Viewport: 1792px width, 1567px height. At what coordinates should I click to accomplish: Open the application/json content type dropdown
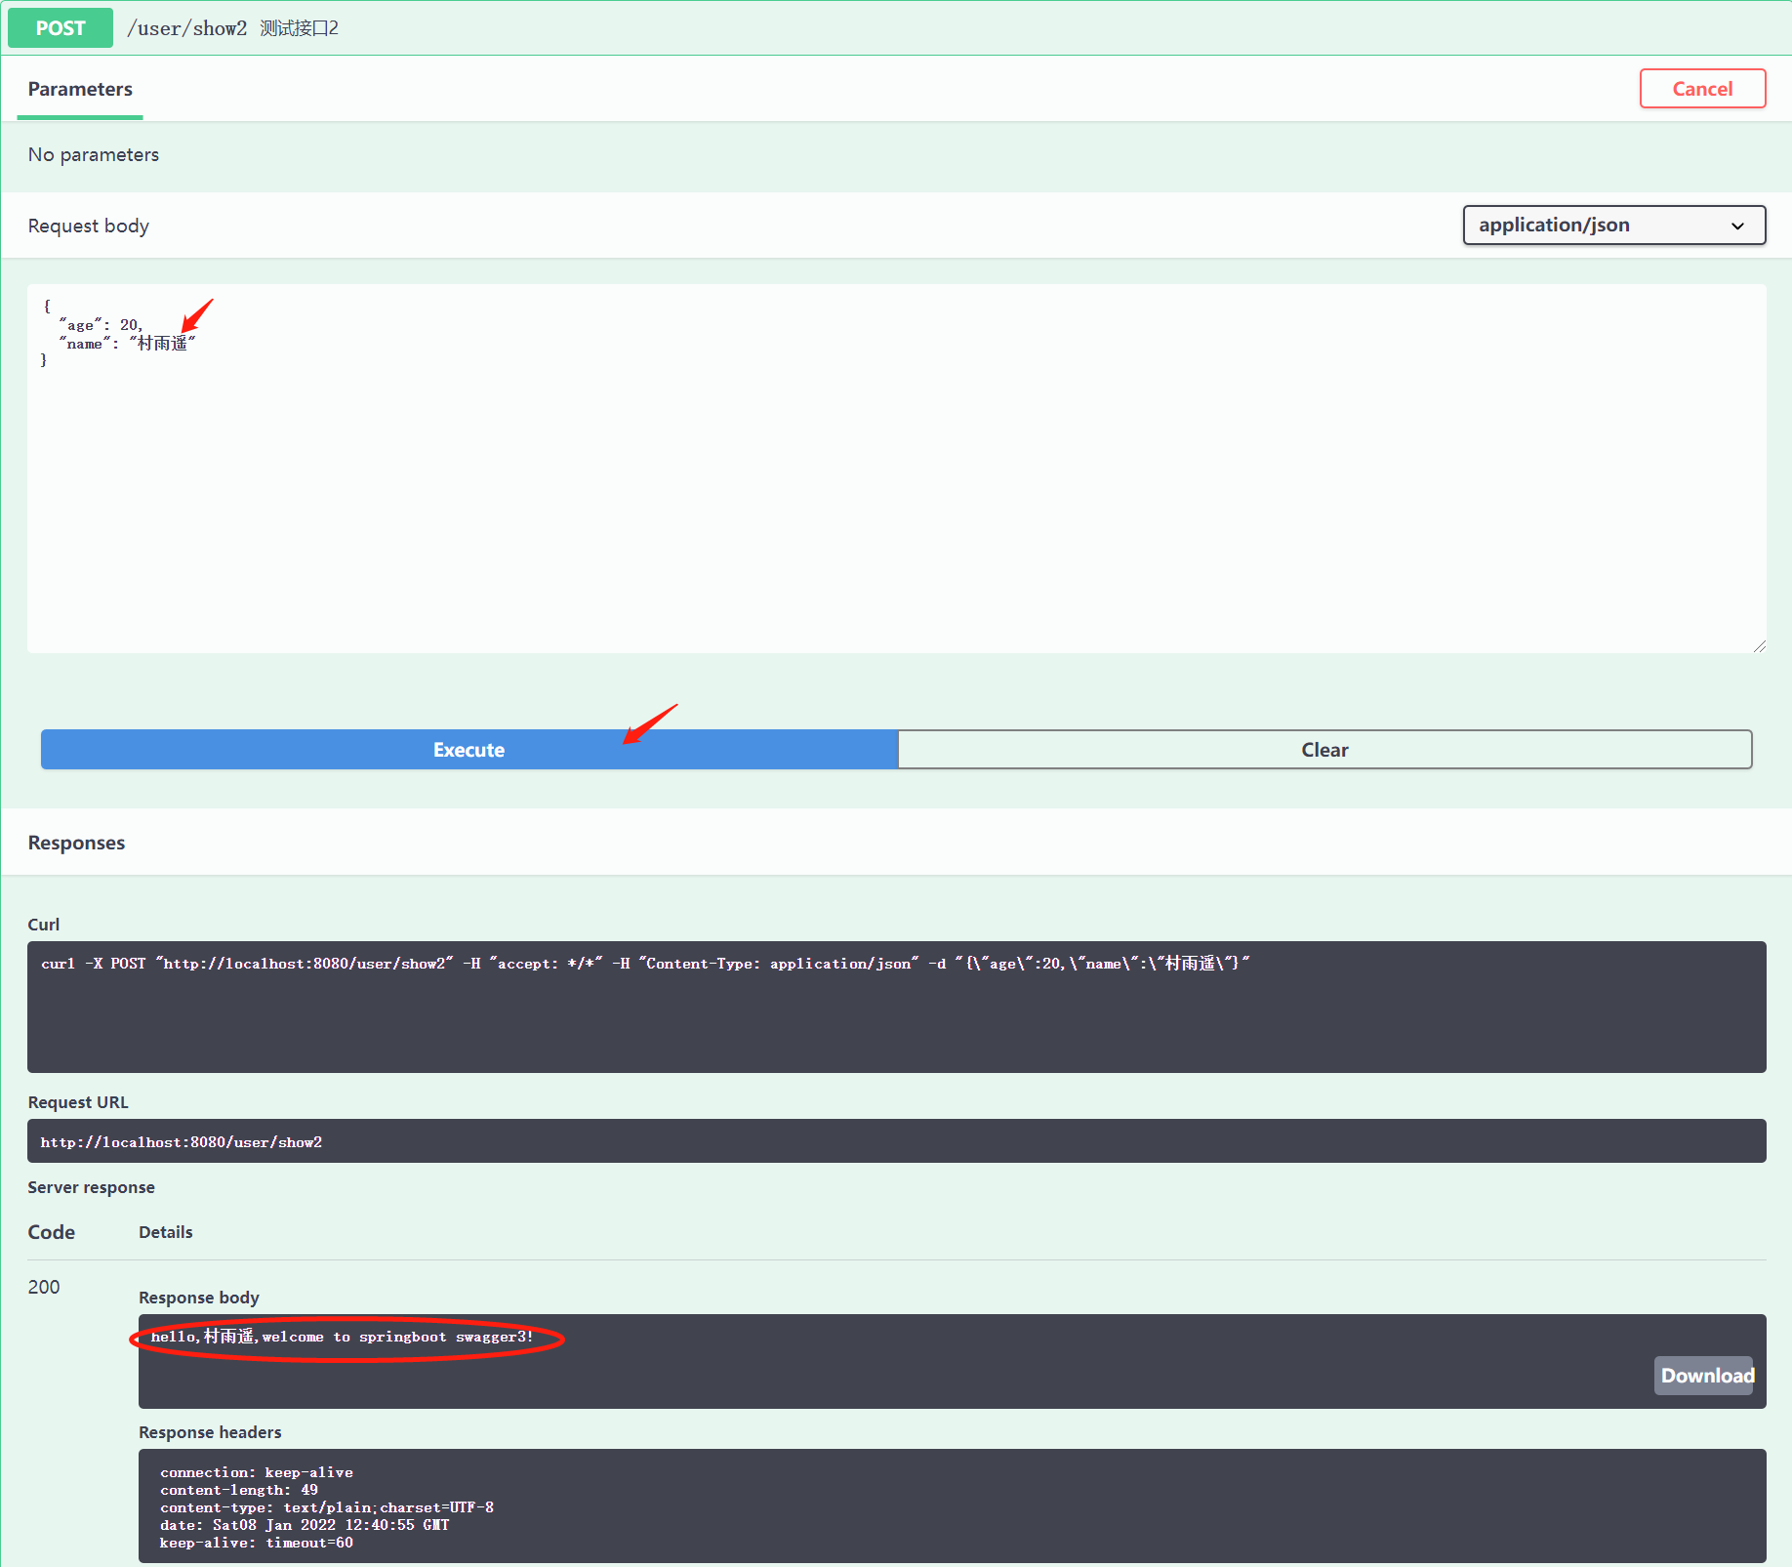(1613, 225)
